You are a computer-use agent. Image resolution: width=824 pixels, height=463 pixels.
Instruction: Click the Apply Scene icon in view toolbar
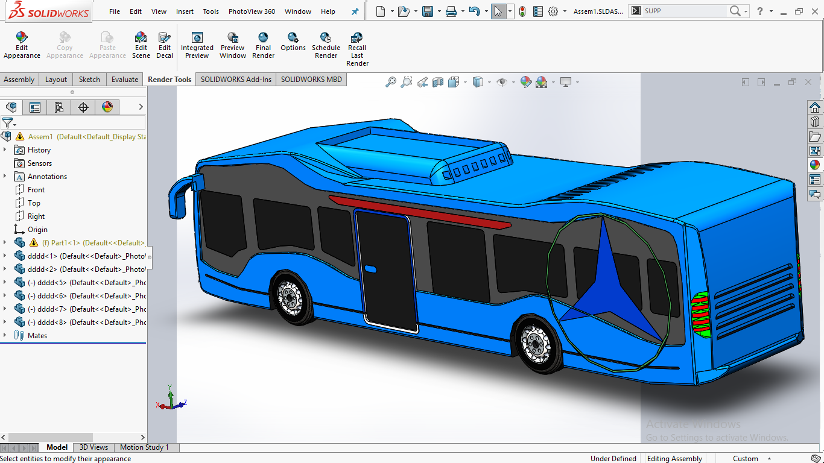point(541,82)
